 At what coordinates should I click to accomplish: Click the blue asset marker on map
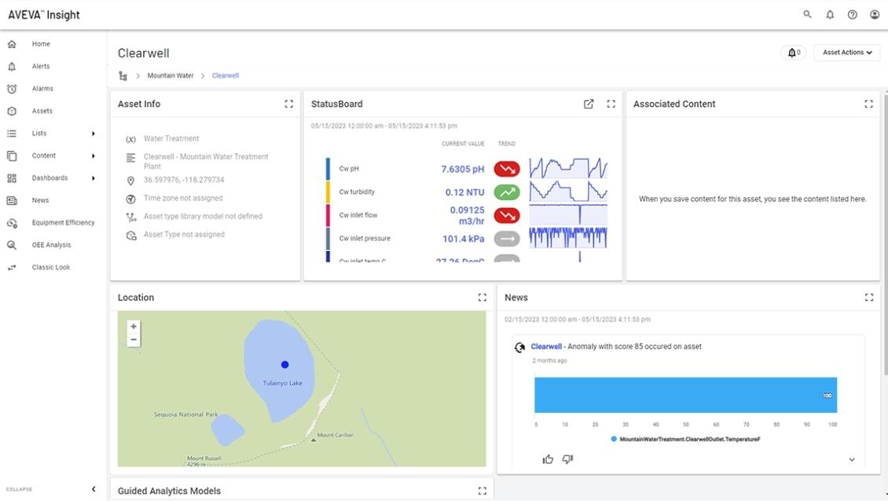(x=284, y=364)
